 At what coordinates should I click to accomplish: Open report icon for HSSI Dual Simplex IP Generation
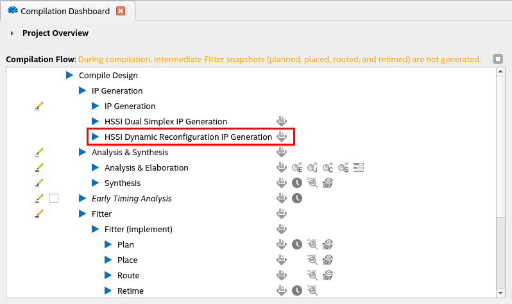coord(281,121)
